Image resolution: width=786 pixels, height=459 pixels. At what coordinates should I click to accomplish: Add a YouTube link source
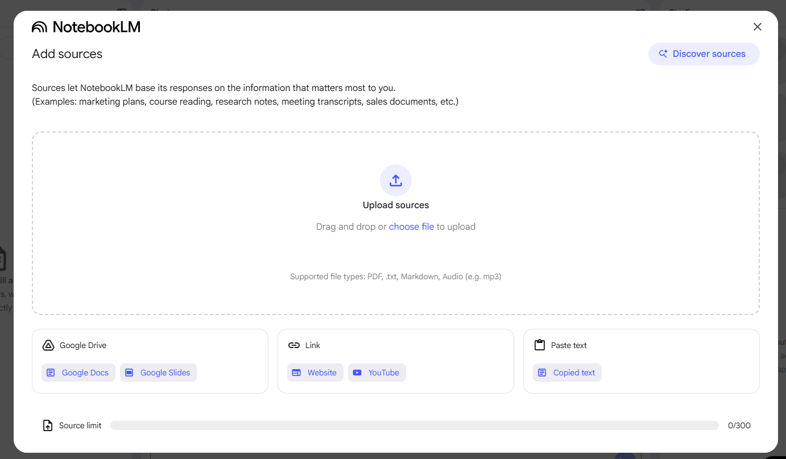[x=377, y=373]
